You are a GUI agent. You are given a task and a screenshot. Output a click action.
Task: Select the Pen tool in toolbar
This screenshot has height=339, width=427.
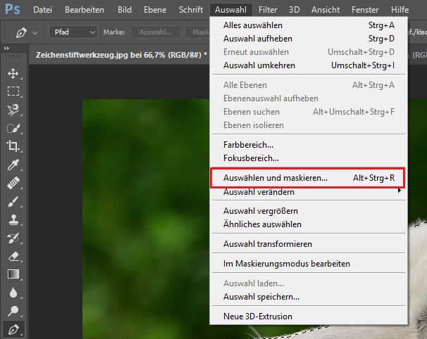(13, 328)
